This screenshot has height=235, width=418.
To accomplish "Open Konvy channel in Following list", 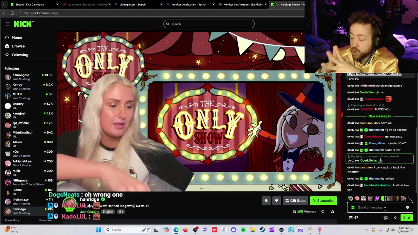I will [x=29, y=86].
